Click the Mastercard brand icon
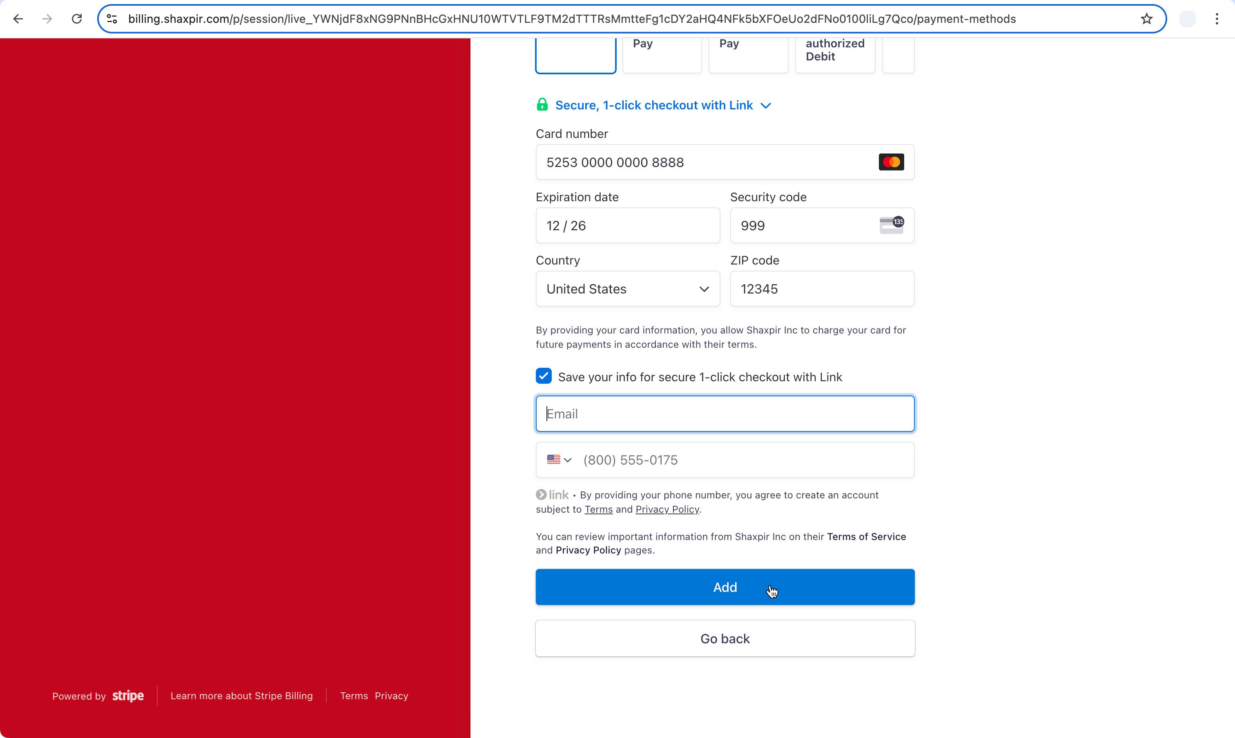This screenshot has height=738, width=1235. pyautogui.click(x=891, y=162)
